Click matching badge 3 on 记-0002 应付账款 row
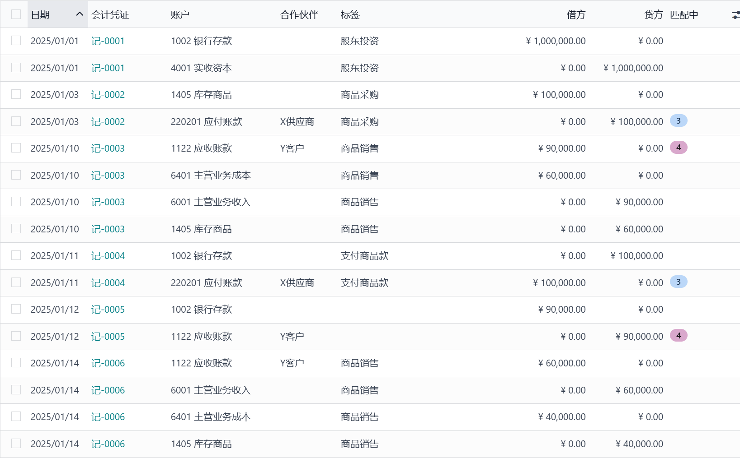This screenshot has width=740, height=458. tap(678, 121)
